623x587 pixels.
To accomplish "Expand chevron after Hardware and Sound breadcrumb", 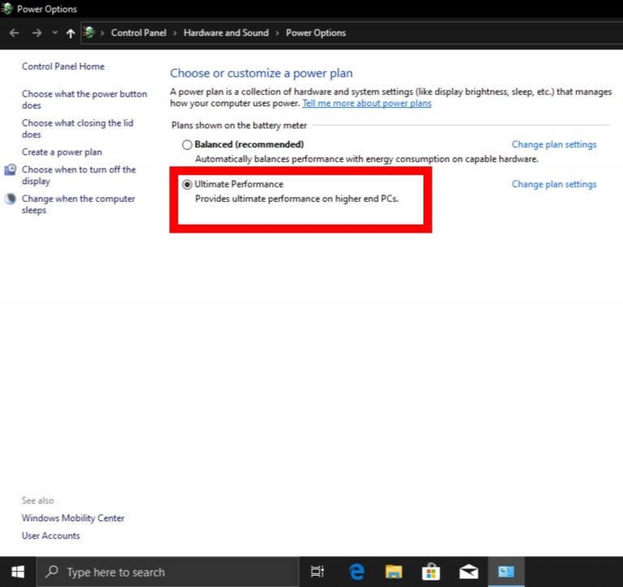I will [277, 33].
